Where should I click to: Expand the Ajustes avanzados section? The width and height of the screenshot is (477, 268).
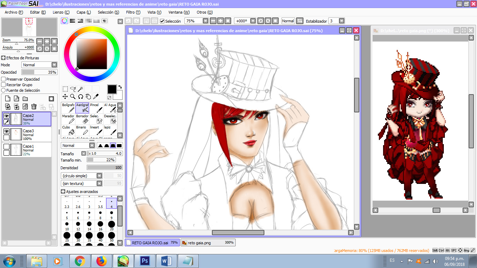pyautogui.click(x=63, y=192)
